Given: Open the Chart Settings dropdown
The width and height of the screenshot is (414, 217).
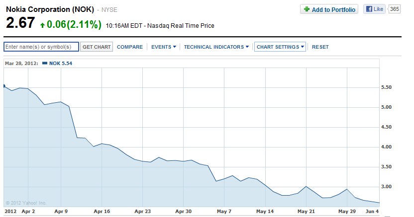Looking at the screenshot, I should pyautogui.click(x=280, y=47).
